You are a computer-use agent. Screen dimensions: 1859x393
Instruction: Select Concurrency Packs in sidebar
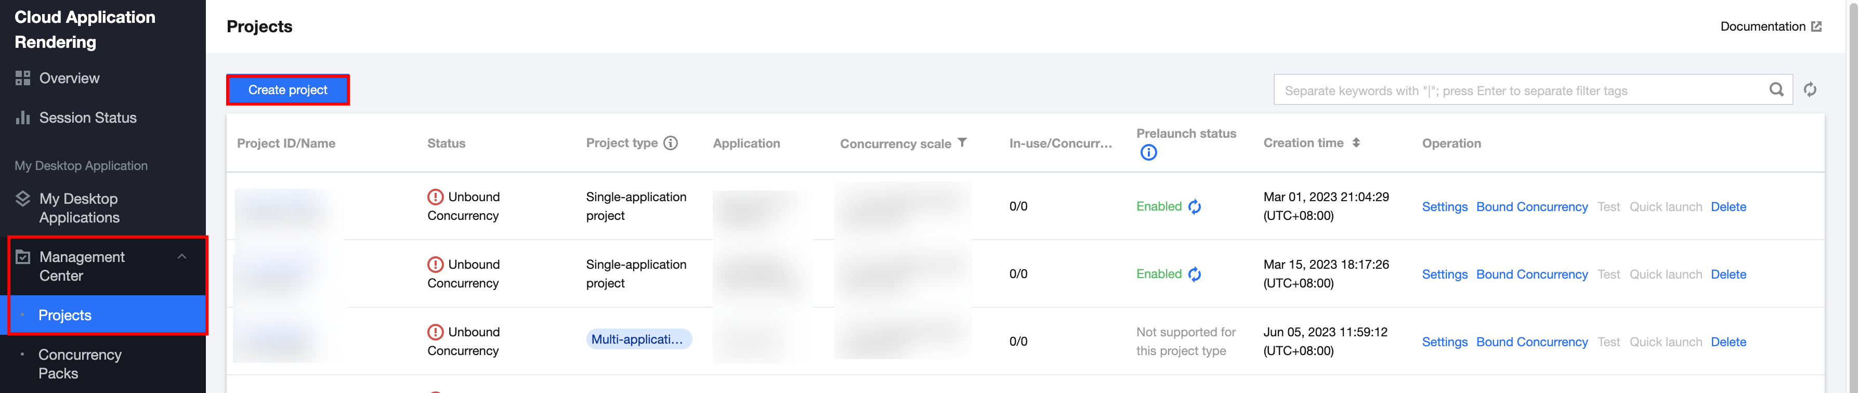coord(80,363)
